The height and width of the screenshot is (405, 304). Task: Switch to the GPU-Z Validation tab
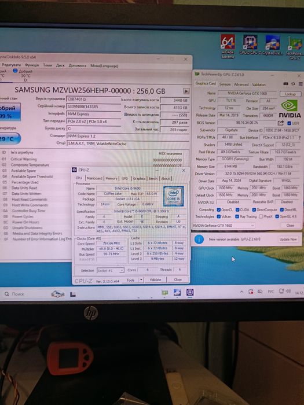[x=259, y=84]
